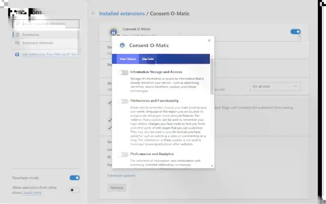
Task: Focus the Search installed extensions field
Action: click(x=46, y=24)
